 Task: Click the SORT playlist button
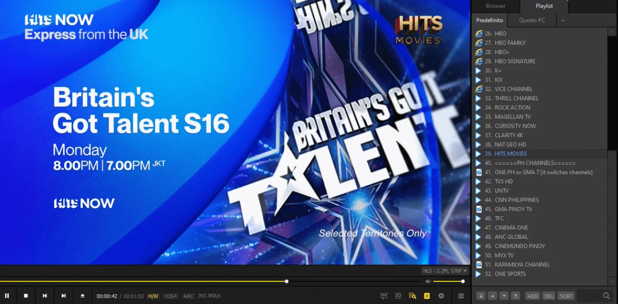(566, 296)
